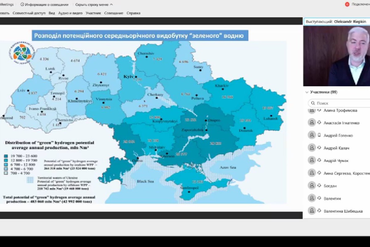
Task: Select participant name Богдан
Action: [330, 186]
